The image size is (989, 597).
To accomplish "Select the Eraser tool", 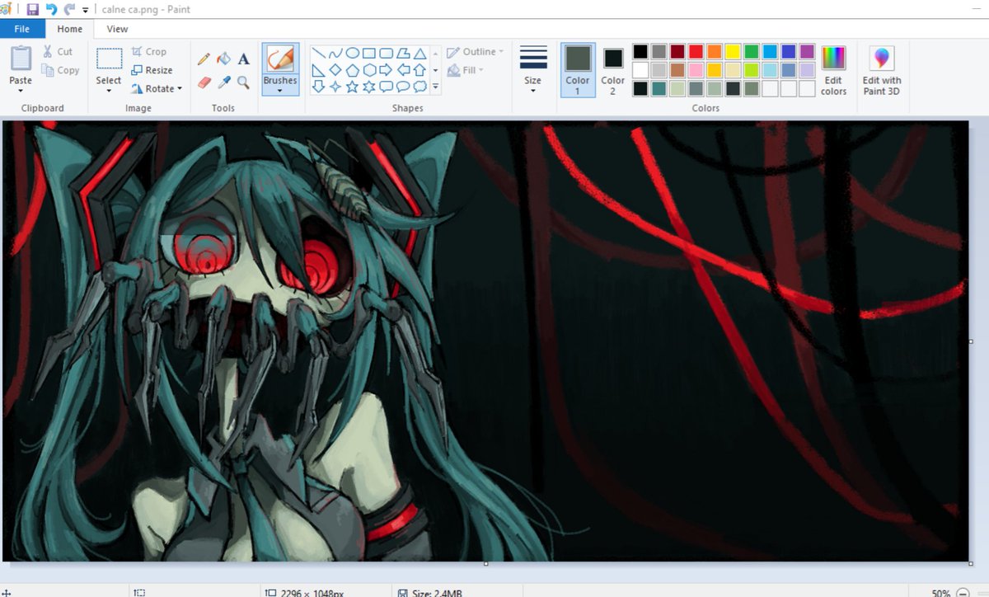I will pos(204,82).
